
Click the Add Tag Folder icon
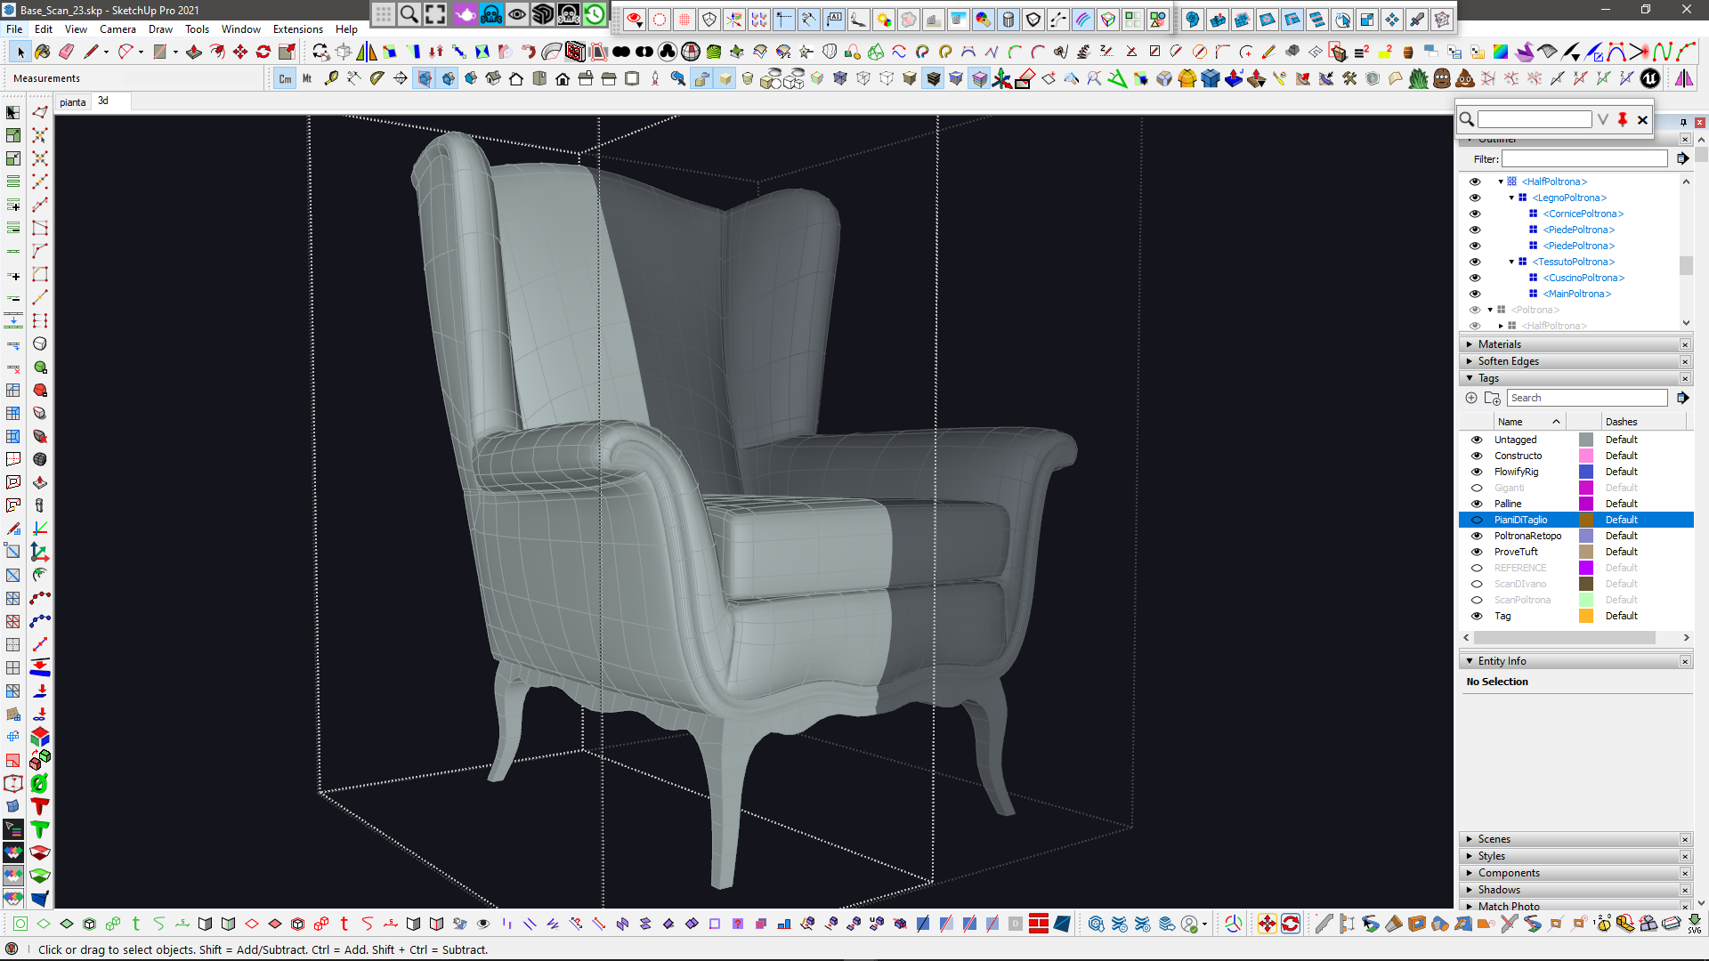(x=1493, y=398)
